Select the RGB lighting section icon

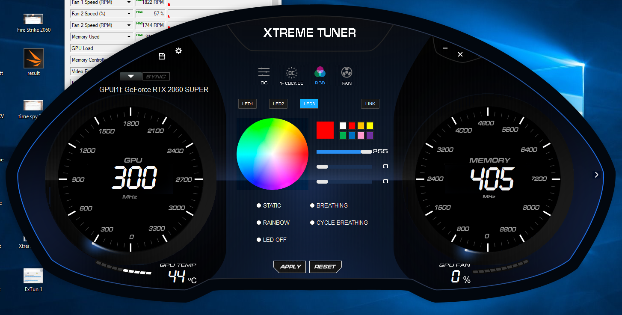pyautogui.click(x=320, y=72)
